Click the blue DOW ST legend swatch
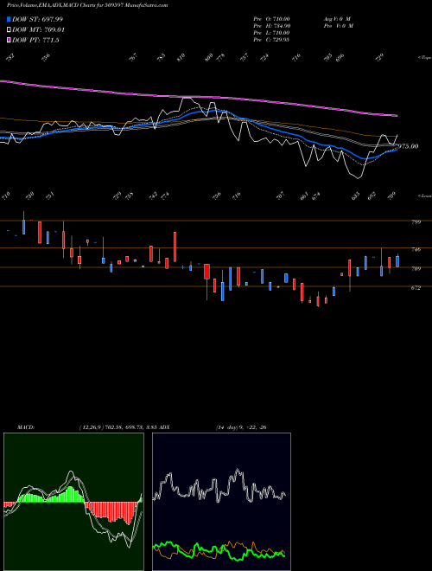Screen dimensions: 432x571 [9, 19]
